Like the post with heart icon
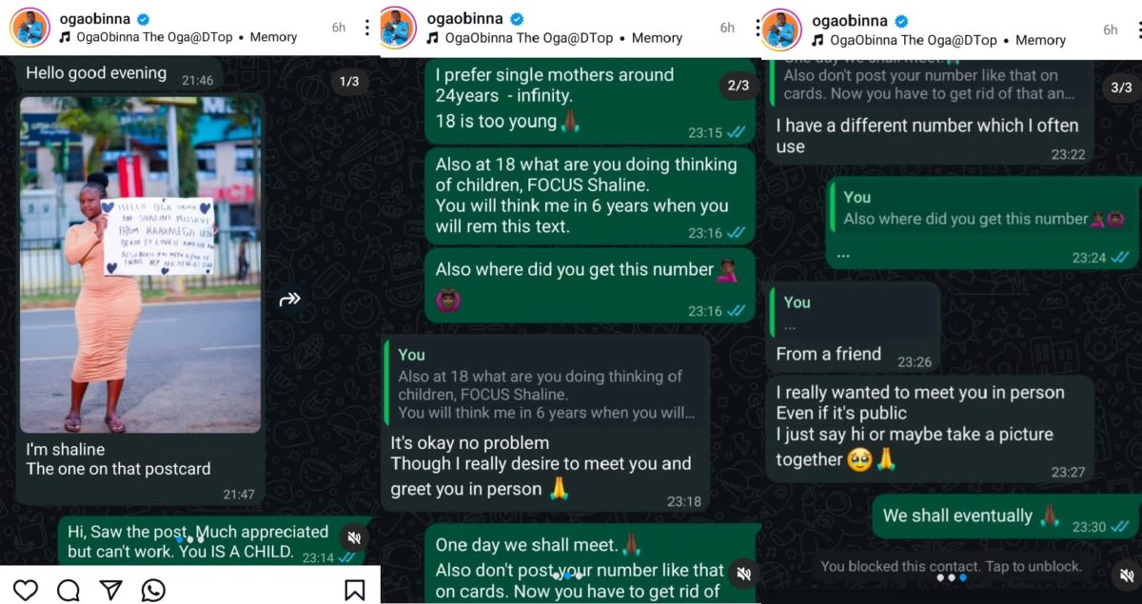 pos(26,590)
